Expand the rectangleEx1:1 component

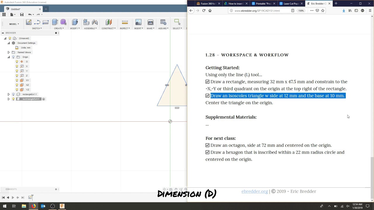coord(8,94)
